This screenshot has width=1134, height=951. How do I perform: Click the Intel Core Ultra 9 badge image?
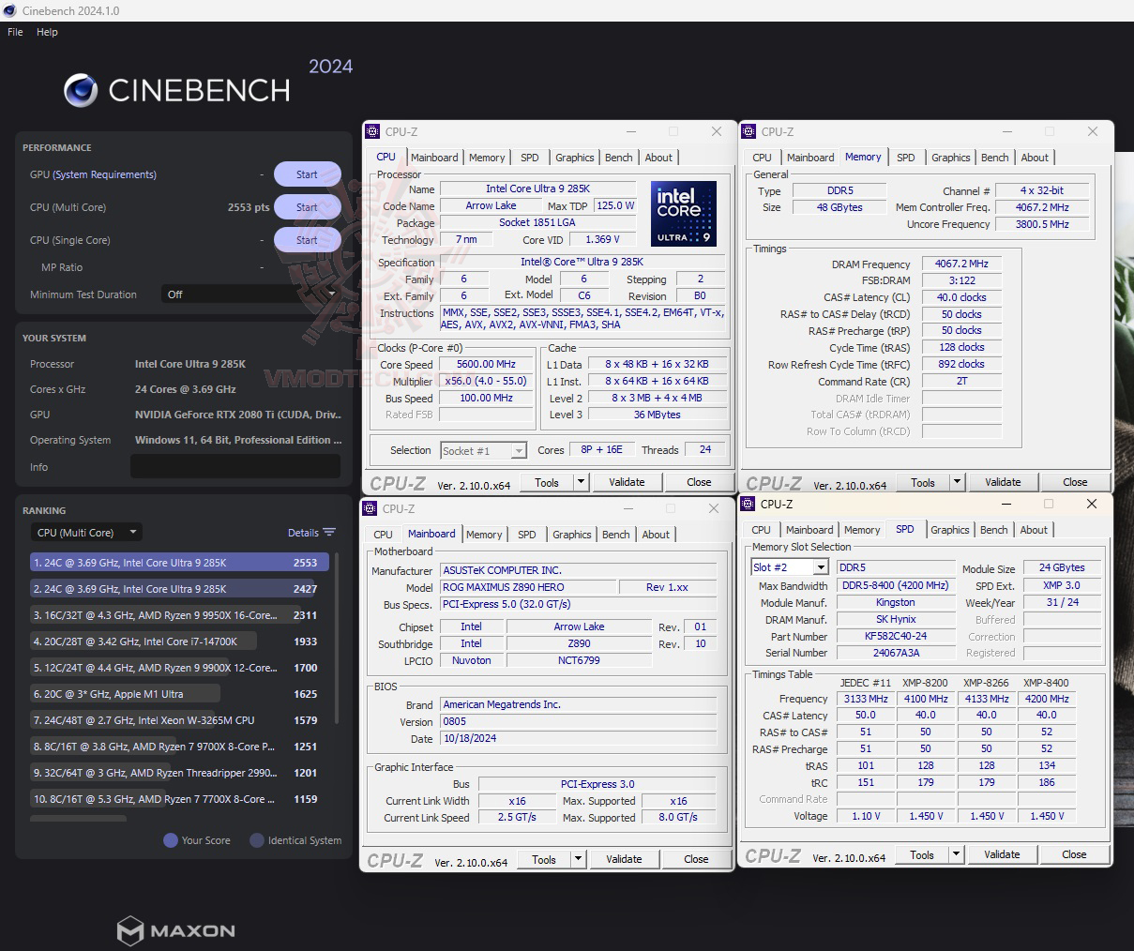684,213
